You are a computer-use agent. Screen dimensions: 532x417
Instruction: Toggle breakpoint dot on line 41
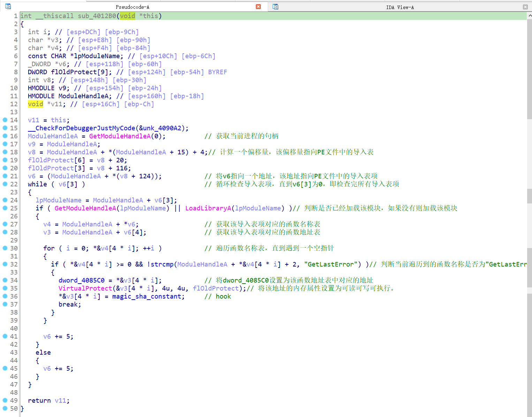click(5, 336)
